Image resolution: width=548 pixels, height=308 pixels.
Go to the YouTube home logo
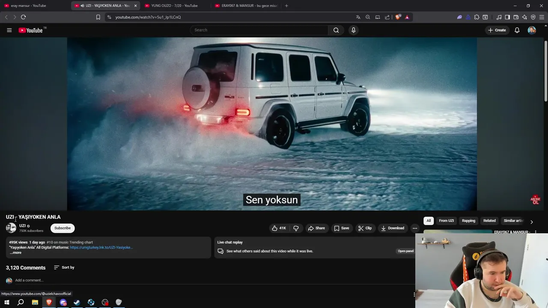tap(31, 30)
